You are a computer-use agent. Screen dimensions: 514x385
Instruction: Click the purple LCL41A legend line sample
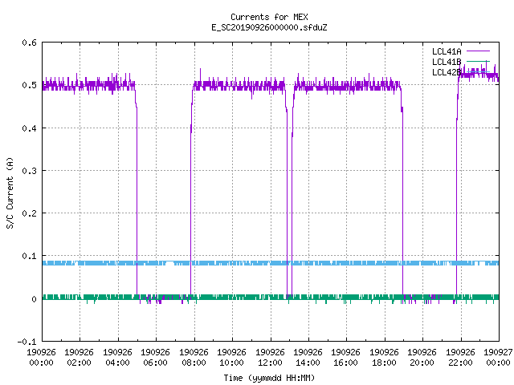coord(478,51)
